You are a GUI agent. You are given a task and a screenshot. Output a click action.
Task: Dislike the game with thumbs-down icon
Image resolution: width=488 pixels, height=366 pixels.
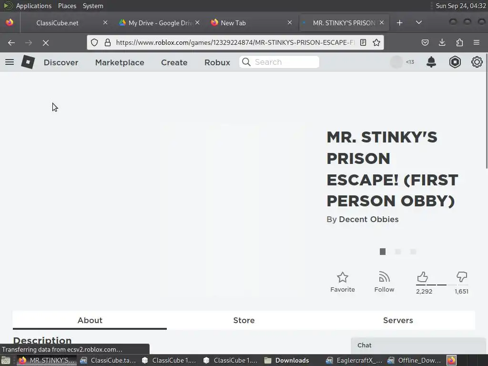[x=461, y=277]
